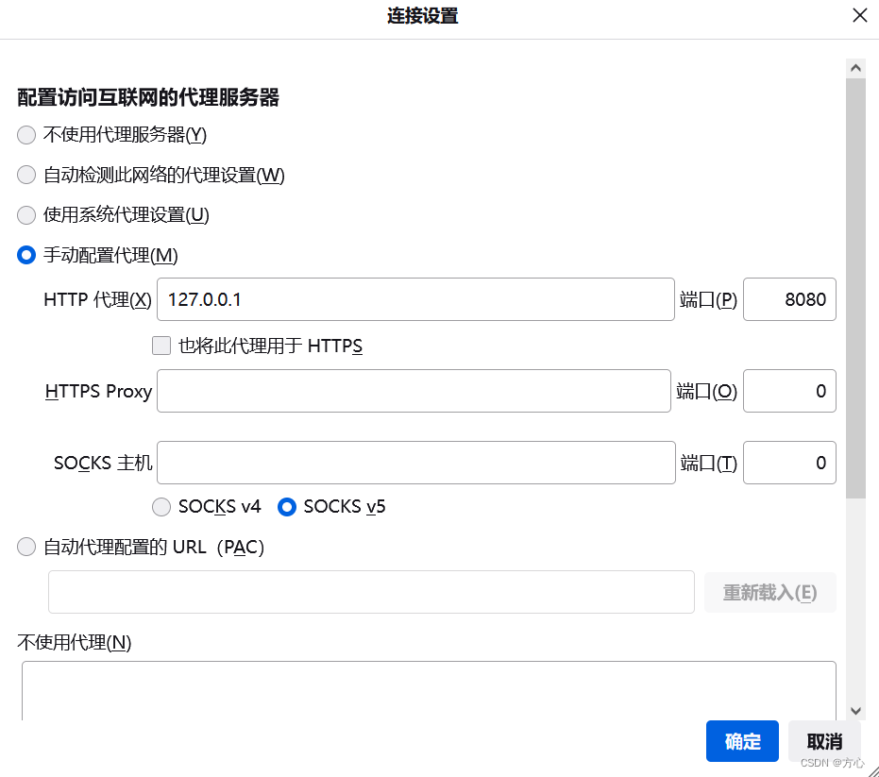
Task: Click the HTTP 代理 address field
Action: (415, 299)
